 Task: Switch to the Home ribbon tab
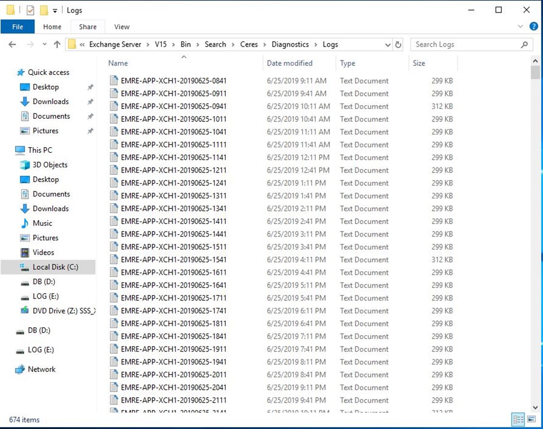click(x=52, y=27)
